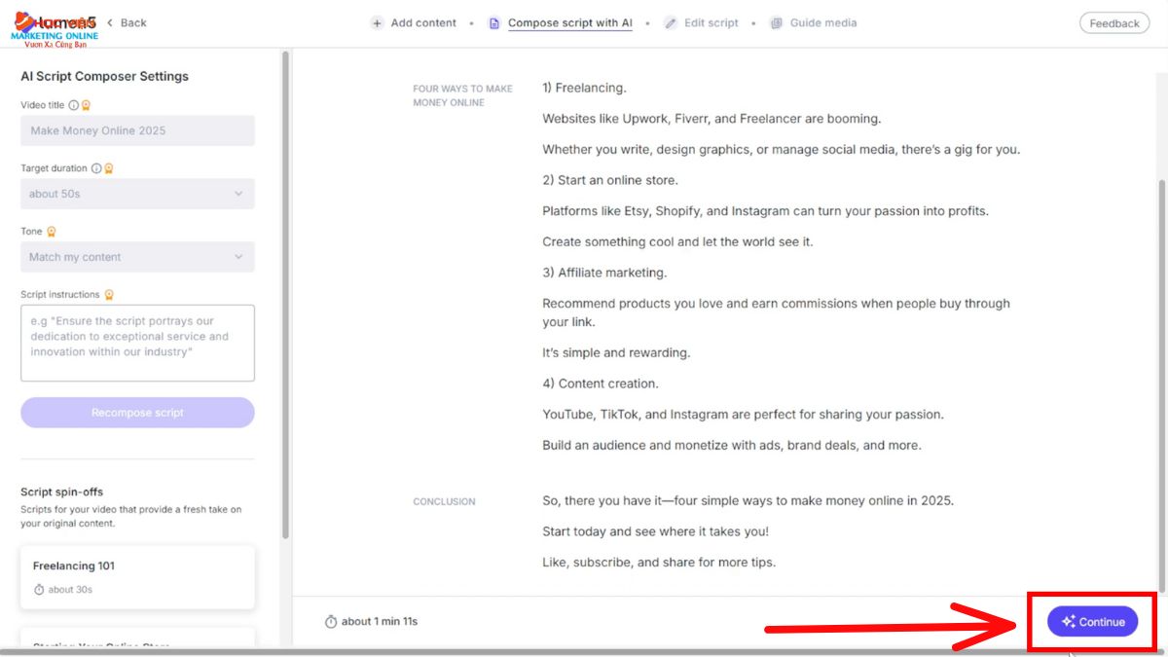Click the premium badge beside Script instructions
Viewport: 1168px width, 657px height.
click(109, 295)
